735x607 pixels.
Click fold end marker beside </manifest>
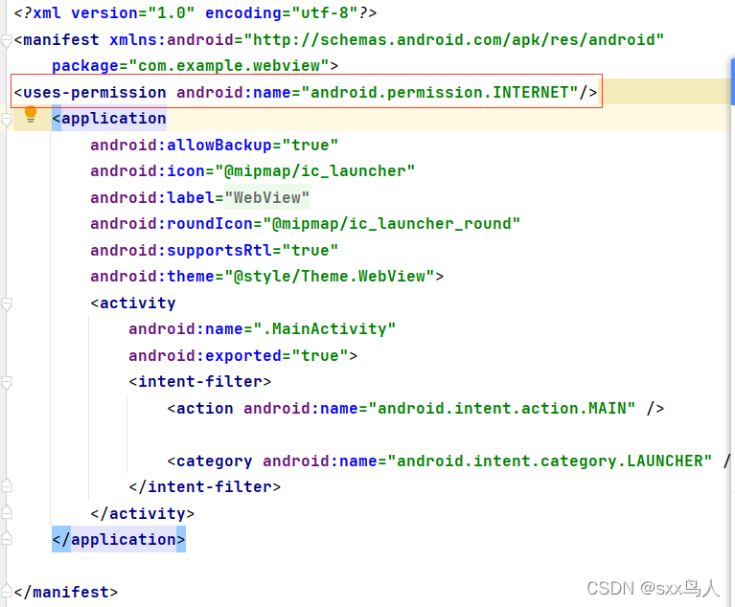[6, 591]
